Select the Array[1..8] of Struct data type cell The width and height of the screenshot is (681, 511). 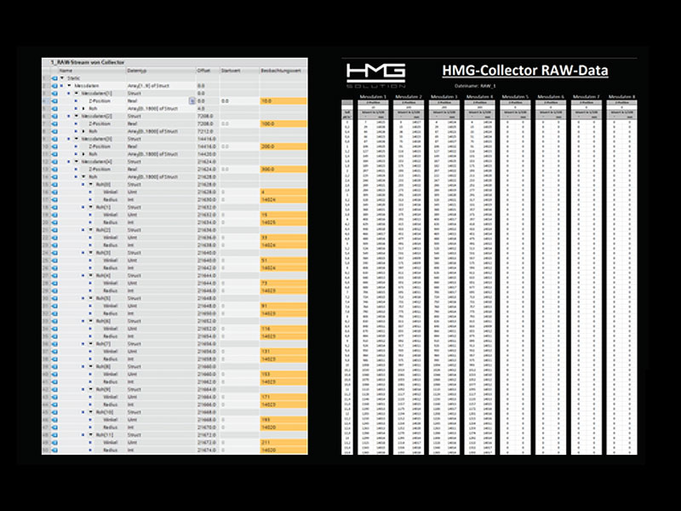coord(161,86)
